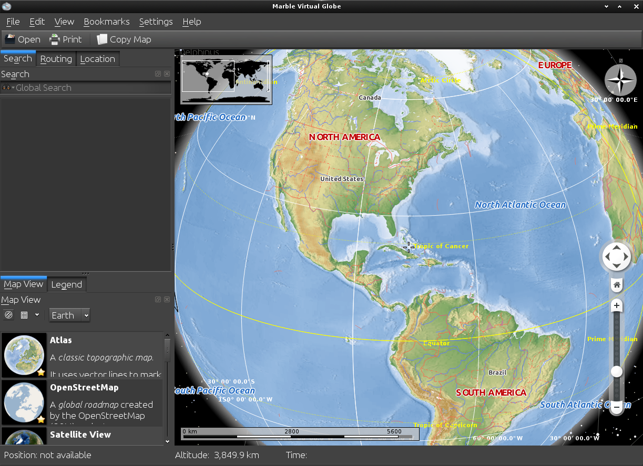Image resolution: width=643 pixels, height=466 pixels.
Task: Click the Altitude readout in status bar
Action: (217, 455)
